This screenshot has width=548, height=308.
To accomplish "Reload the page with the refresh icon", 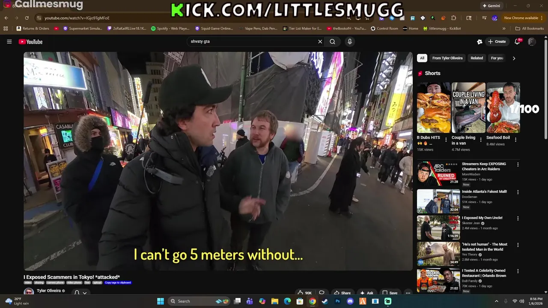I will pos(27,18).
